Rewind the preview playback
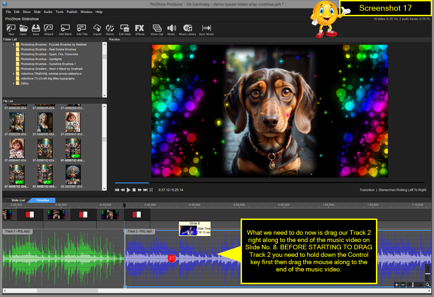 [x=123, y=190]
